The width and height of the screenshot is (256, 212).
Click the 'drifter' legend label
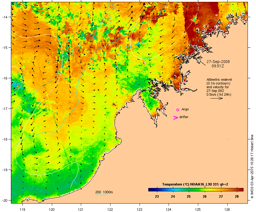(x=184, y=117)
